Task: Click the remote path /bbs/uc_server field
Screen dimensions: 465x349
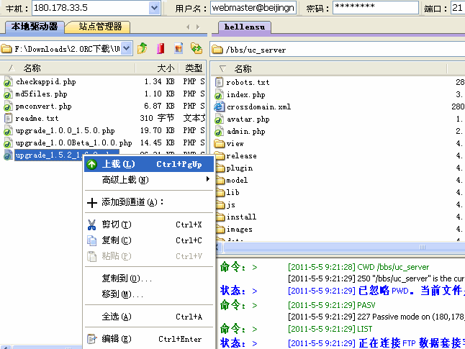Action: click(x=338, y=50)
